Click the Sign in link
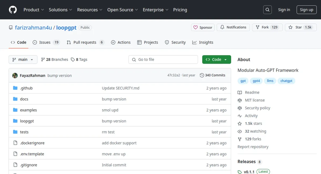Image resolution: width=321 pixels, height=174 pixels. (284, 10)
